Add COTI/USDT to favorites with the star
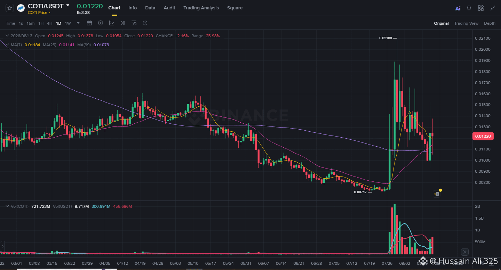Image resolution: width=501 pixels, height=270 pixels. tap(10, 8)
